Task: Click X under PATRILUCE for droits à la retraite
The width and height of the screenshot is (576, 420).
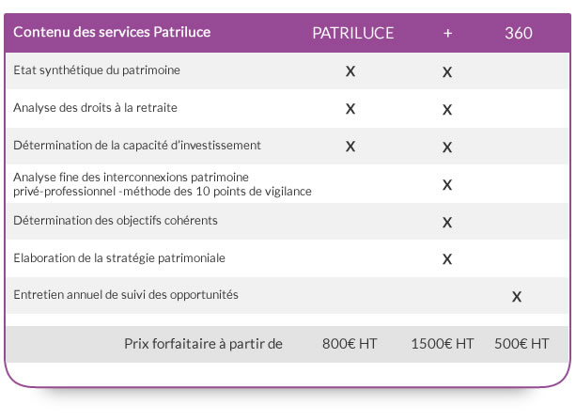Action: coord(350,109)
